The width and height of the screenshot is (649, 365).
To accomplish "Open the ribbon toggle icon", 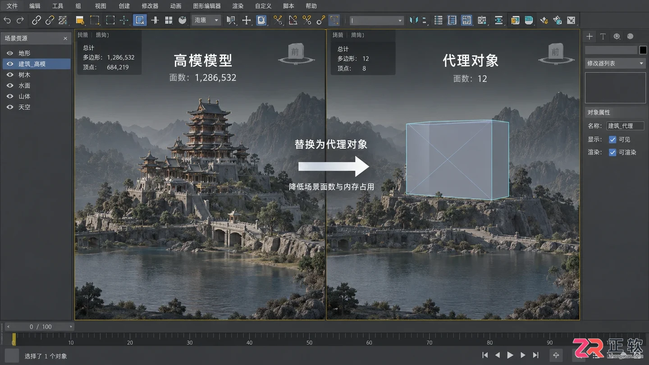I will coord(466,20).
